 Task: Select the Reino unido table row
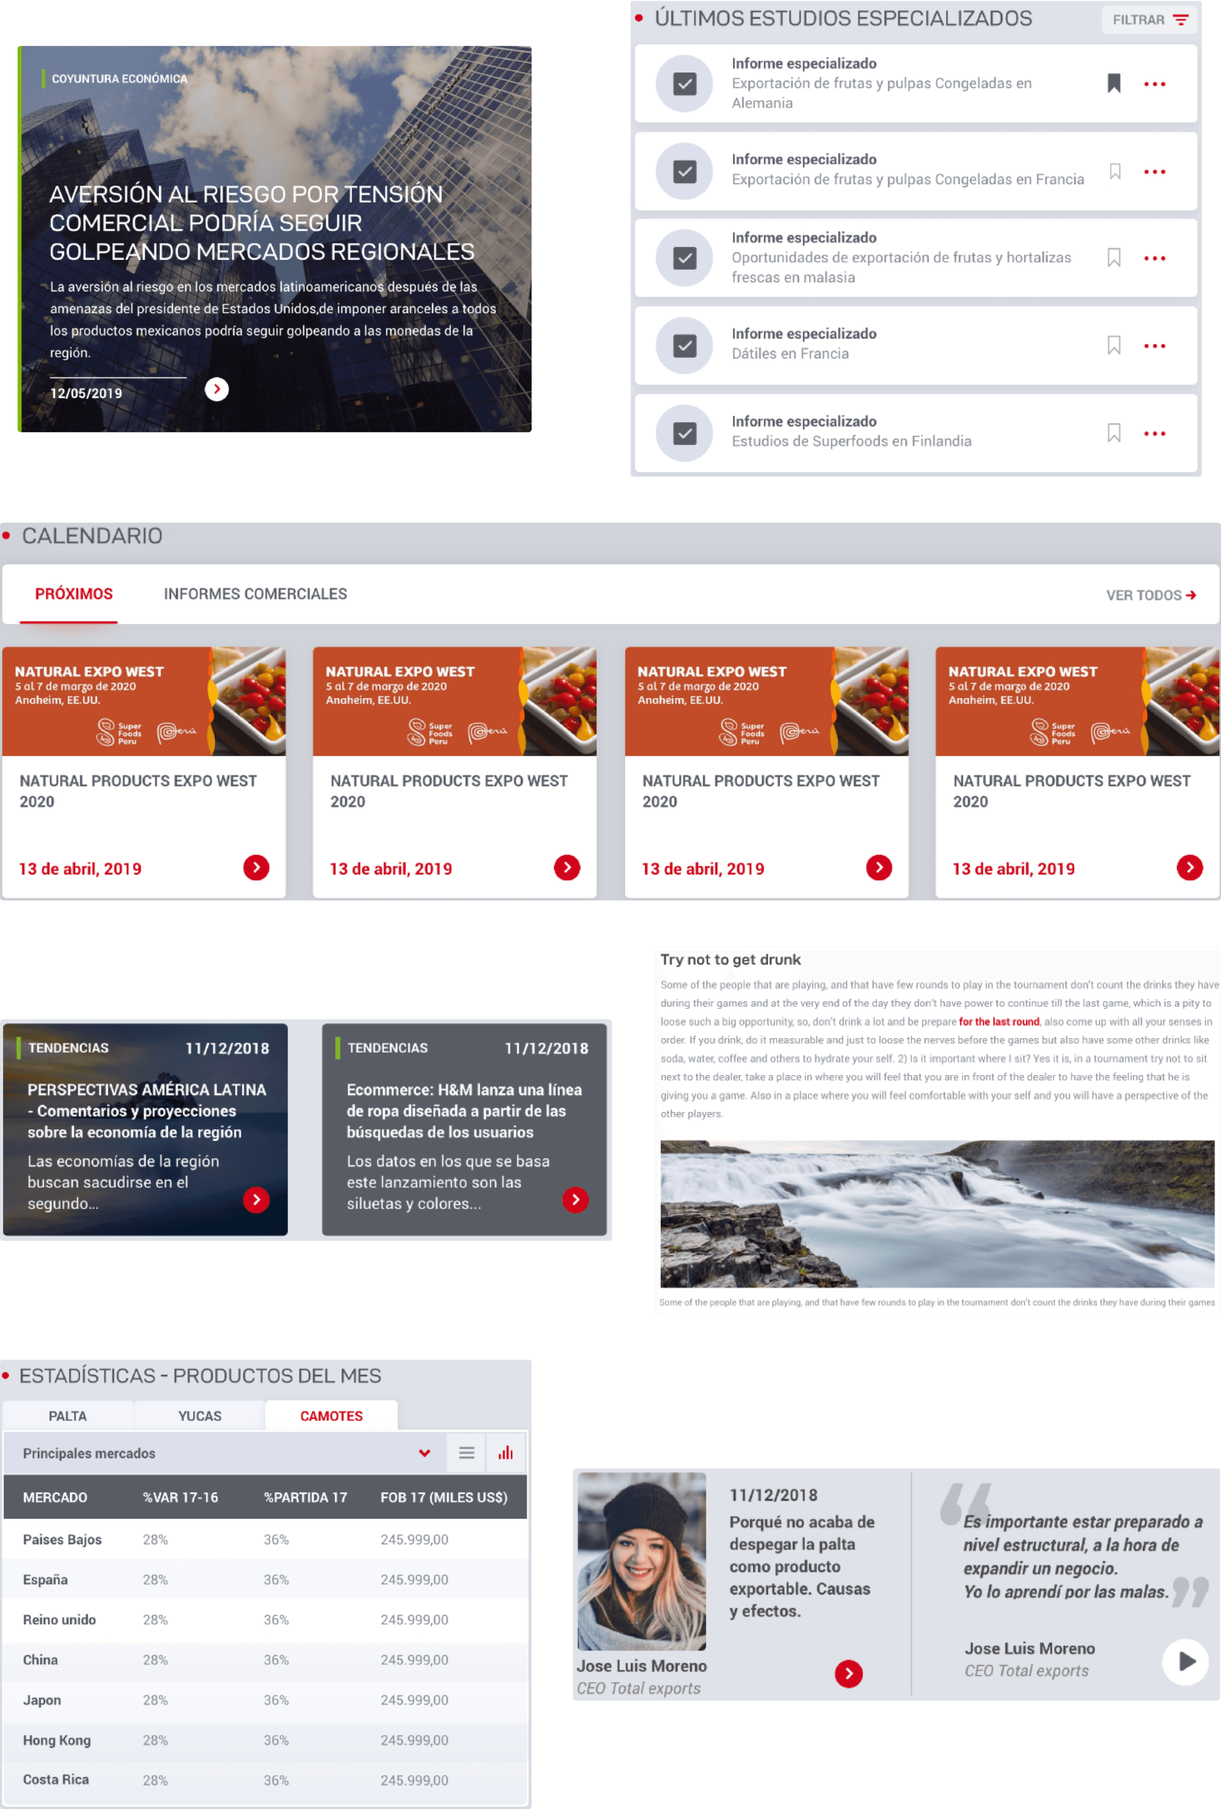click(x=266, y=1620)
